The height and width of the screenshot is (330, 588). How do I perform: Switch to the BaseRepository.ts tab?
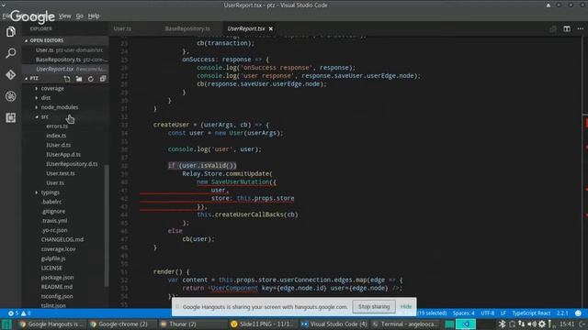(x=187, y=28)
